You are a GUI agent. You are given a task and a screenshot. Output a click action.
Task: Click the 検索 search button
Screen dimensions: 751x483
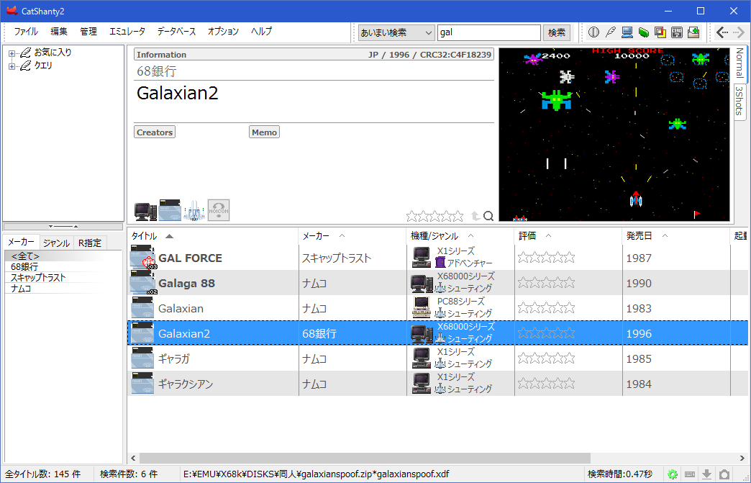pos(557,32)
